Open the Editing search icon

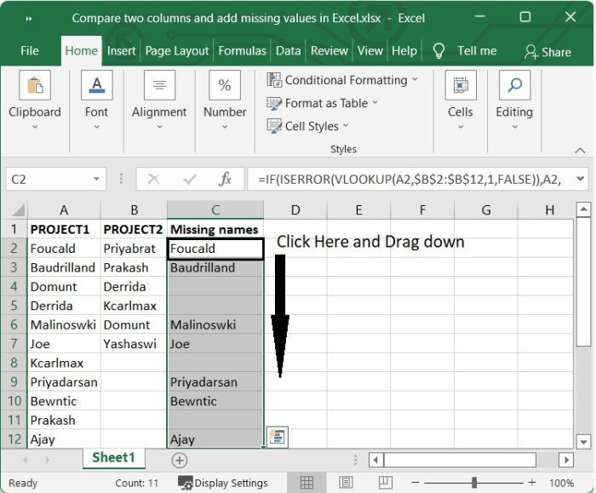pyautogui.click(x=514, y=86)
